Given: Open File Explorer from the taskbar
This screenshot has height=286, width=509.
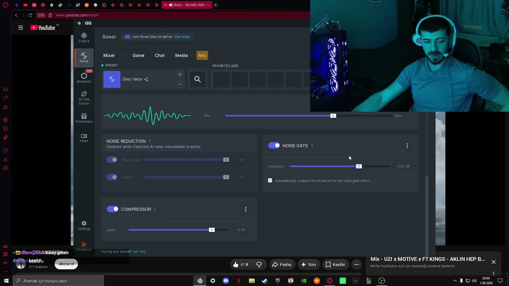Looking at the screenshot, I should pos(252,281).
